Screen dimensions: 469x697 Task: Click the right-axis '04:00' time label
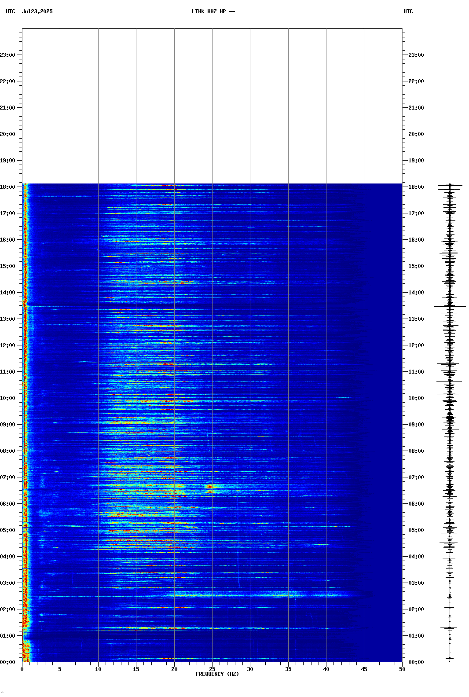pos(416,557)
